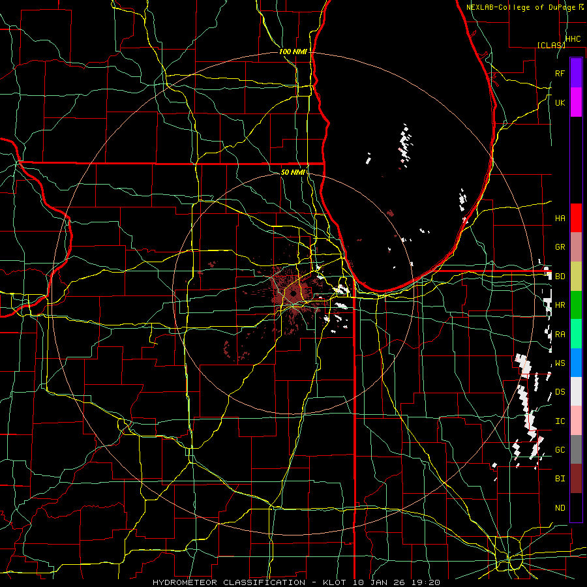
Task: Select the white DS legend swatch
Action: [576, 391]
